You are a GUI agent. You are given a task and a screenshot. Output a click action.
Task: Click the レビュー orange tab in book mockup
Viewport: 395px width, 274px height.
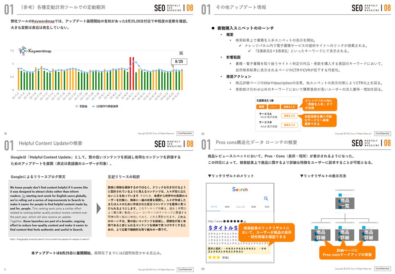pos(274,107)
